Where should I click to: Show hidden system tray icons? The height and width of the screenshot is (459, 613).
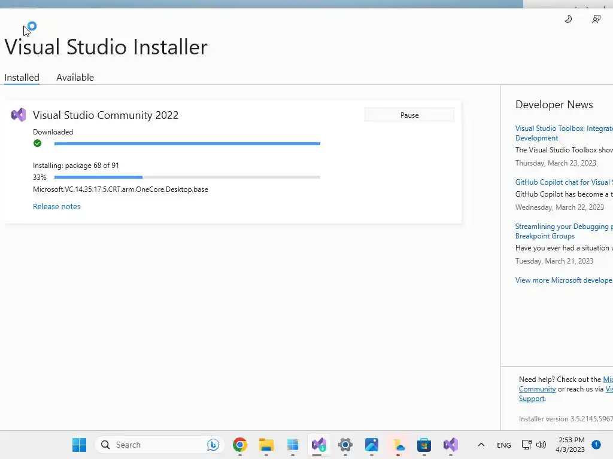coord(481,445)
